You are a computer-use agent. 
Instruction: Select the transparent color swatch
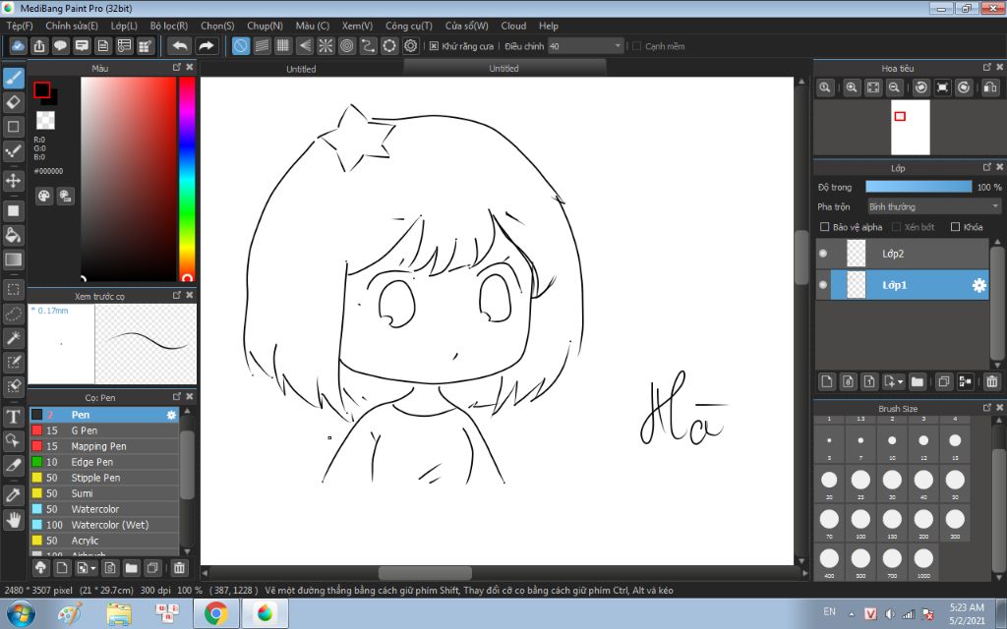click(45, 120)
